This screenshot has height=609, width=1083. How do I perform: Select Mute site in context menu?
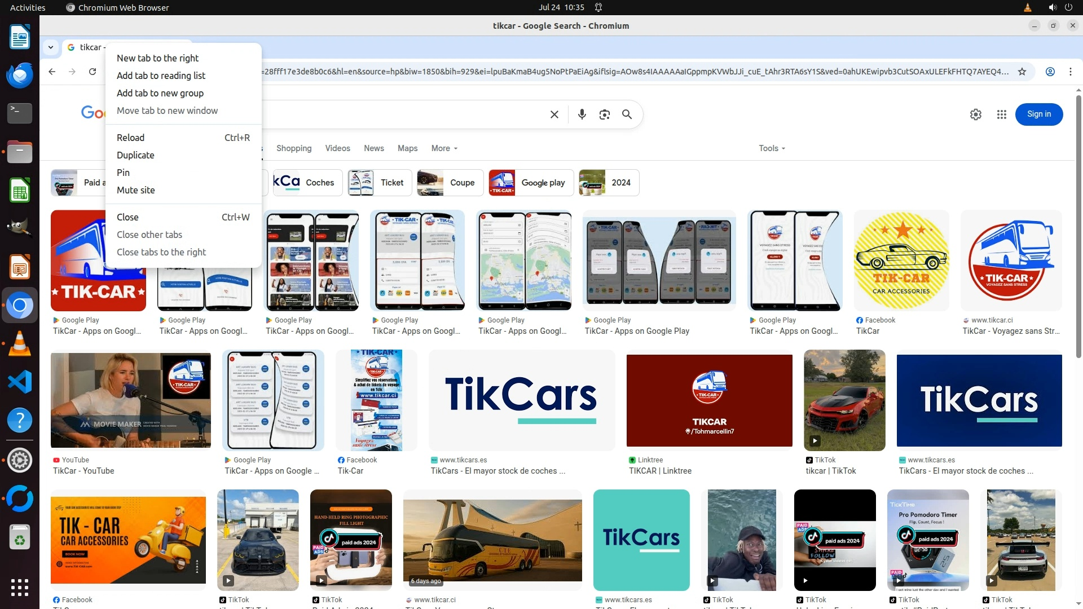tap(135, 190)
